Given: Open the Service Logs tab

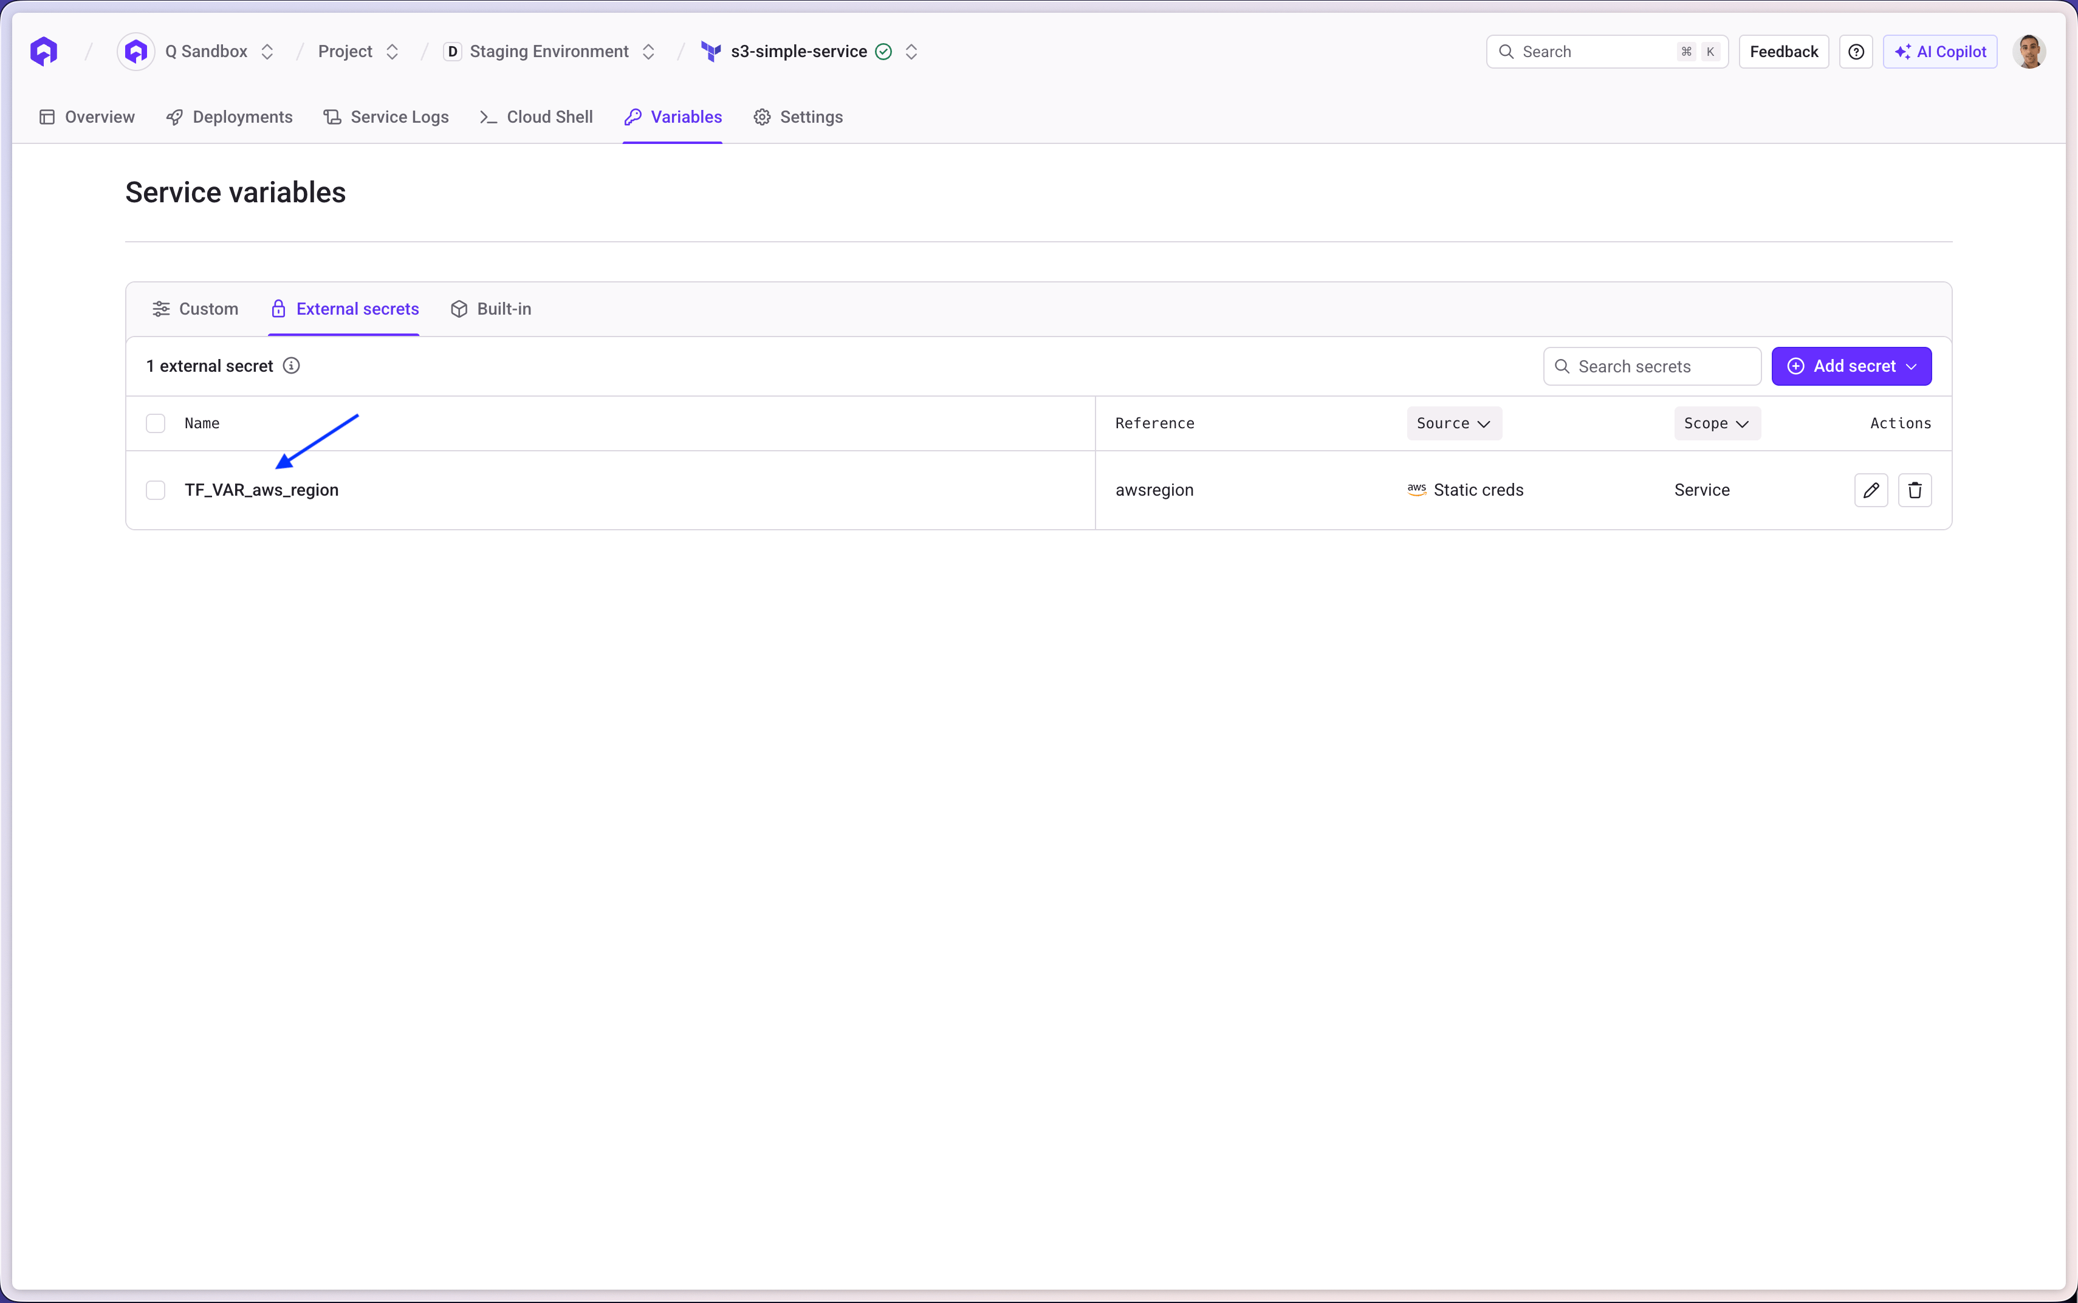Looking at the screenshot, I should (x=386, y=117).
